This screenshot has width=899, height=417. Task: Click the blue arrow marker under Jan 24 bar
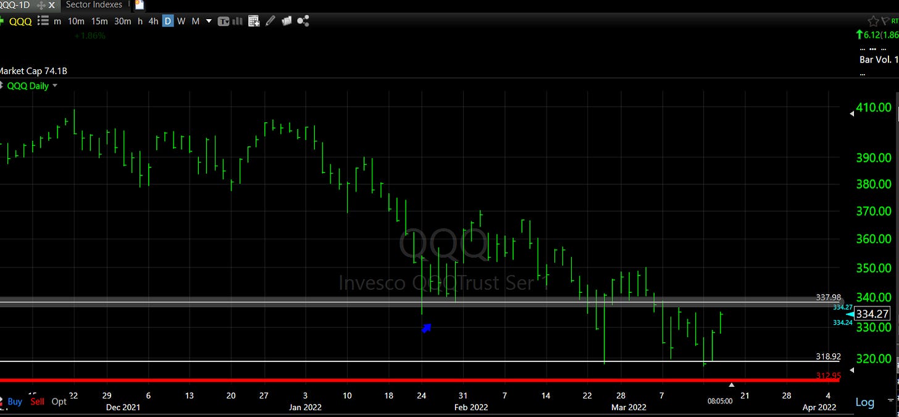pos(426,328)
